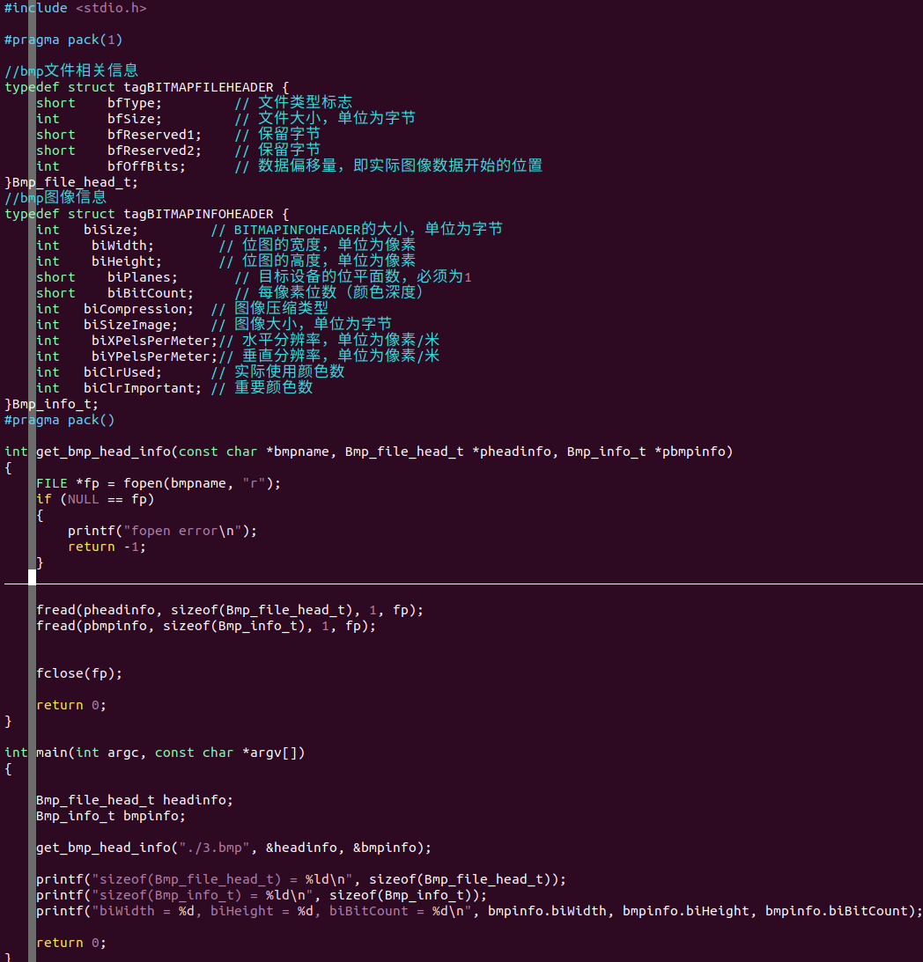Click the 'fread(pheadinfo, ...' line
The height and width of the screenshot is (962, 923).
tap(230, 611)
